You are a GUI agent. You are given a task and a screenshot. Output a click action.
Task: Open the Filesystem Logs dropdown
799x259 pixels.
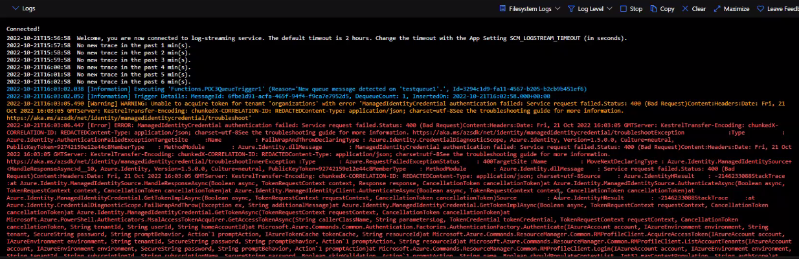click(x=529, y=9)
